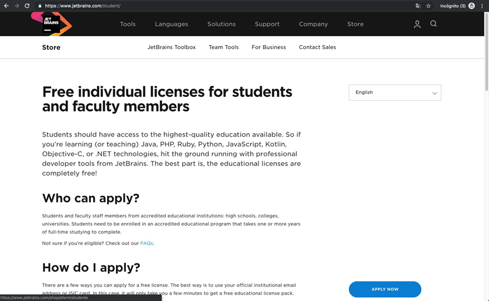The image size is (489, 301).
Task: Follow the FAQs link
Action: [x=146, y=243]
